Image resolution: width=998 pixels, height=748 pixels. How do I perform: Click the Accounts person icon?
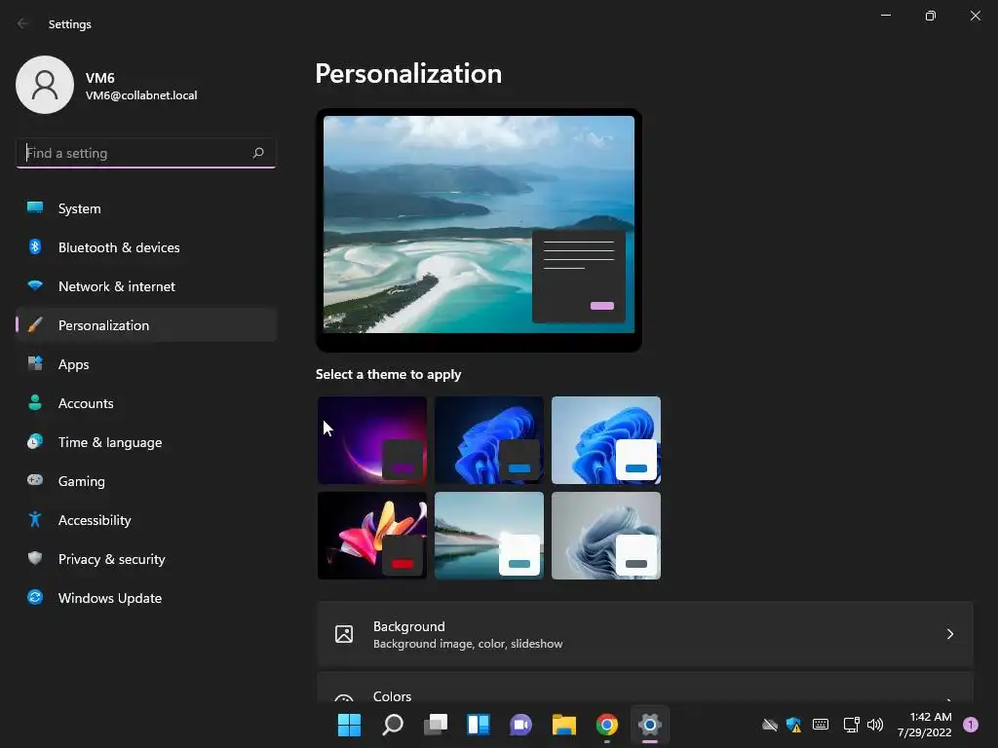(35, 402)
